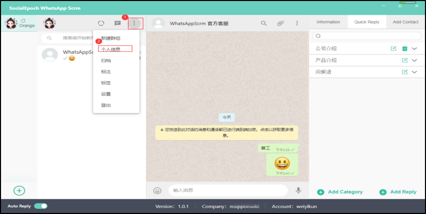426x214 pixels.
Task: Edit the 公司介绍 category
Action: pos(393,49)
